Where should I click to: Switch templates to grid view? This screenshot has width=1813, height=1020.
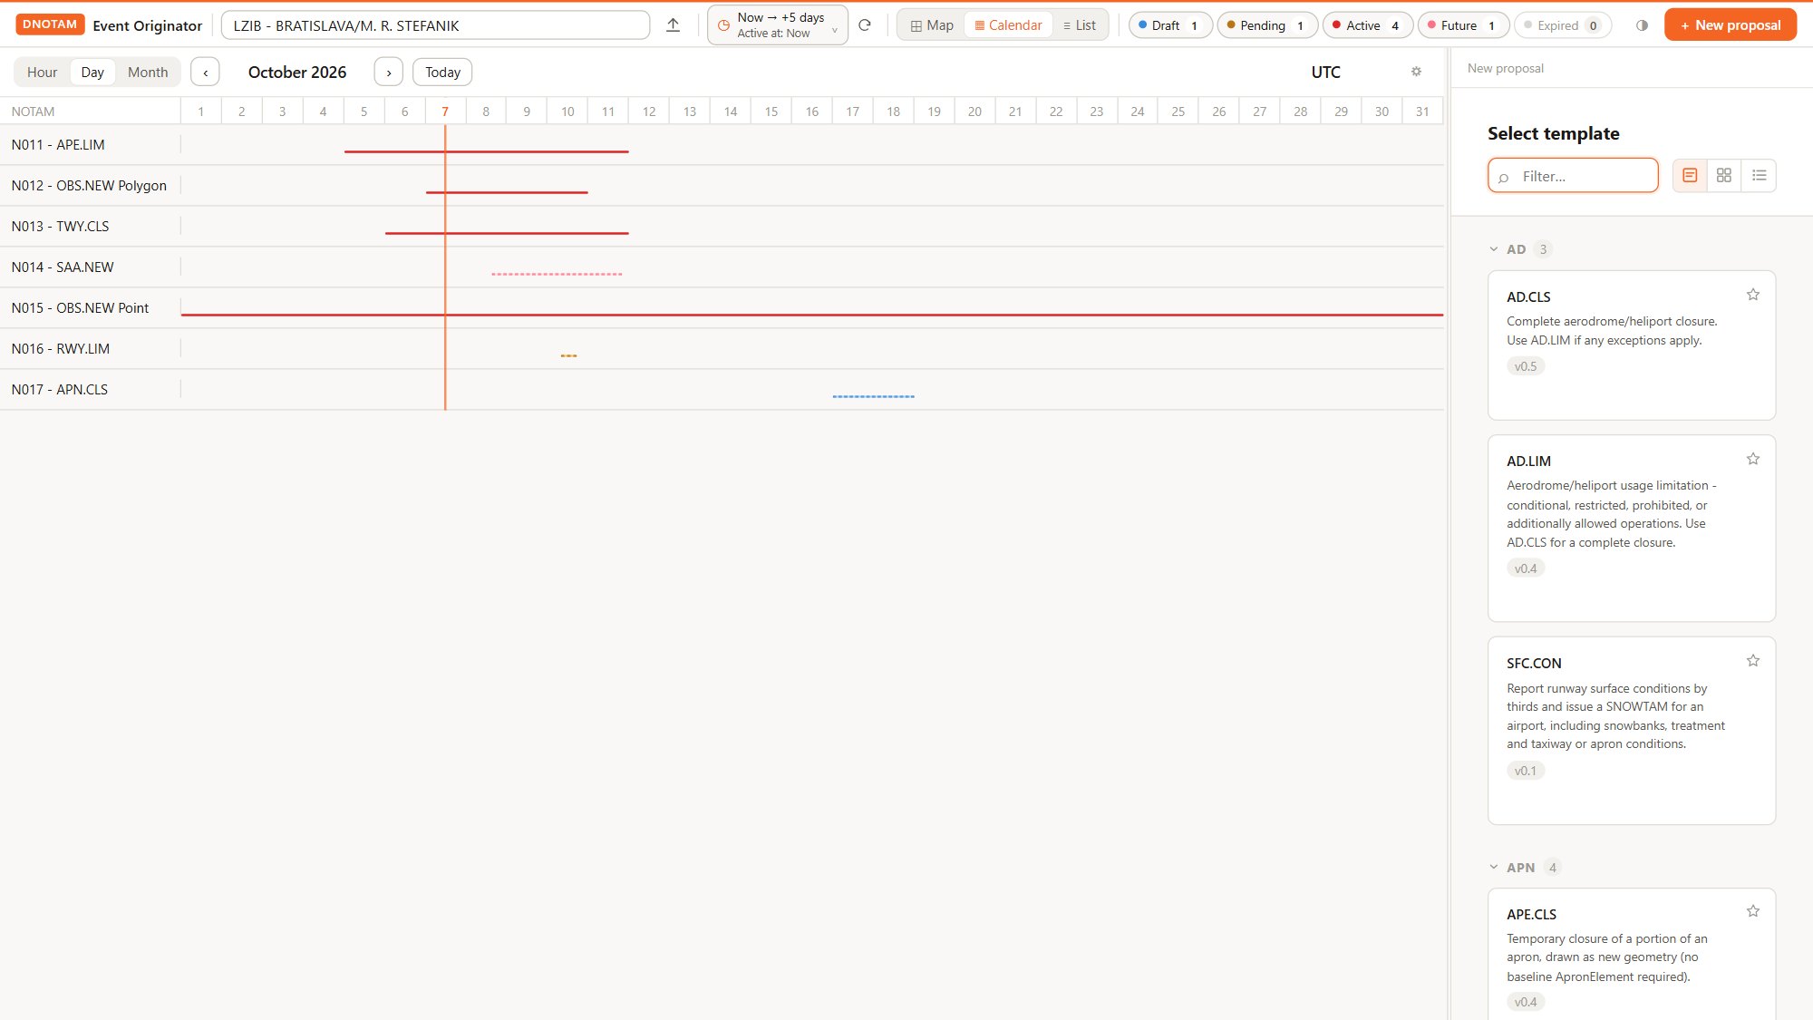coord(1724,175)
